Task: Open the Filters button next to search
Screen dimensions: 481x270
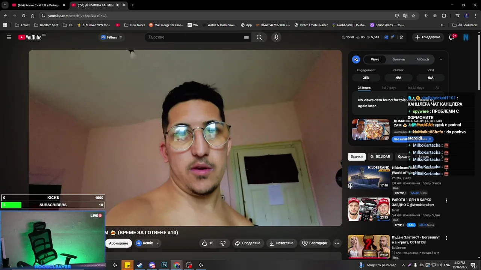Action: pos(112,37)
